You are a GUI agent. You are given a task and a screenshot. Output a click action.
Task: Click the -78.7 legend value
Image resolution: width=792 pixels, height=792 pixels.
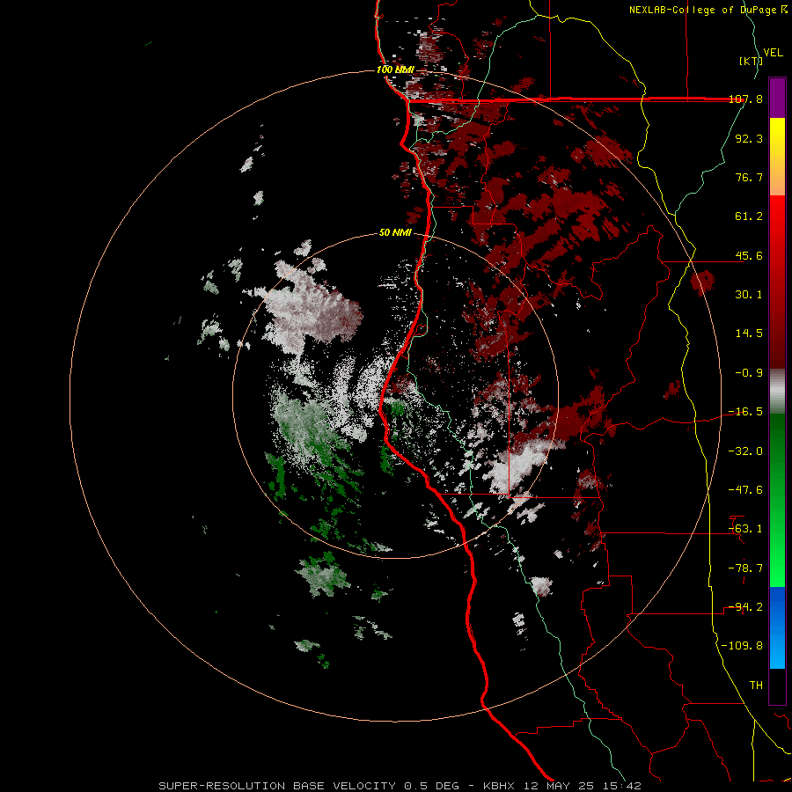tap(745, 568)
